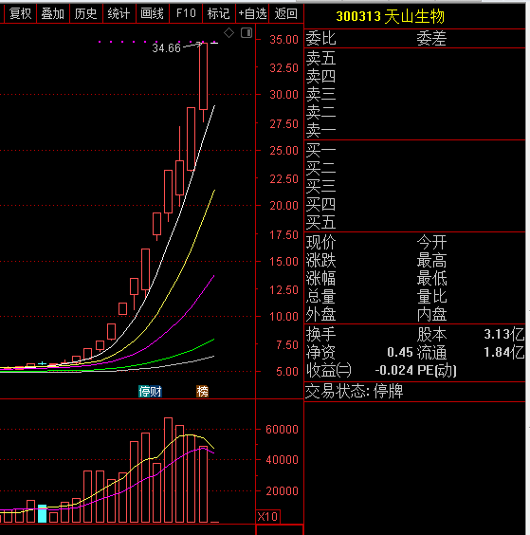Open the 历史 history view
Viewport: 530px width, 535px height.
[x=86, y=13]
